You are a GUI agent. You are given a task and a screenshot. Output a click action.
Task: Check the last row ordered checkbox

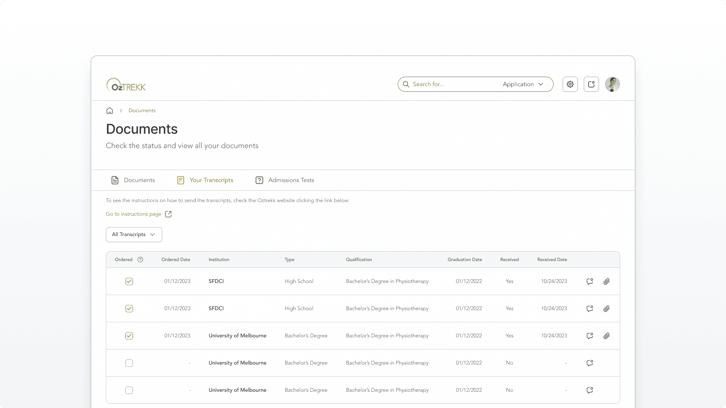(x=129, y=390)
